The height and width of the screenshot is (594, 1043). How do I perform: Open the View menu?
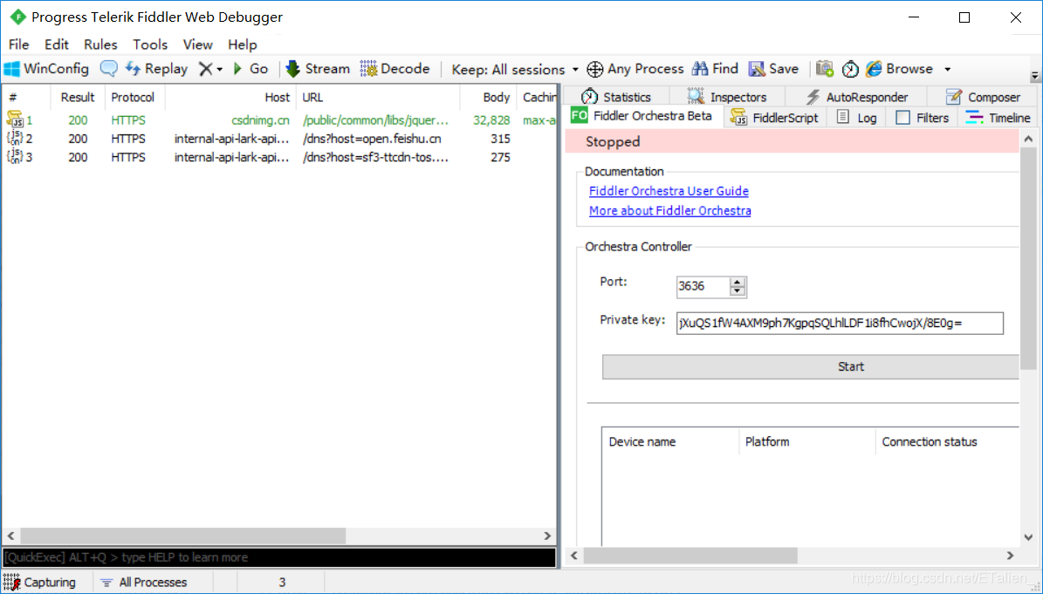(x=197, y=44)
